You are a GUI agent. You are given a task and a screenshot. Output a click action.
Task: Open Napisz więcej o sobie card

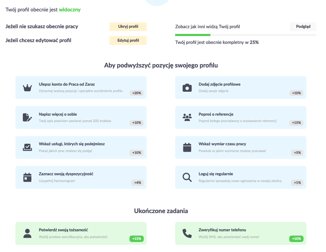(81, 117)
